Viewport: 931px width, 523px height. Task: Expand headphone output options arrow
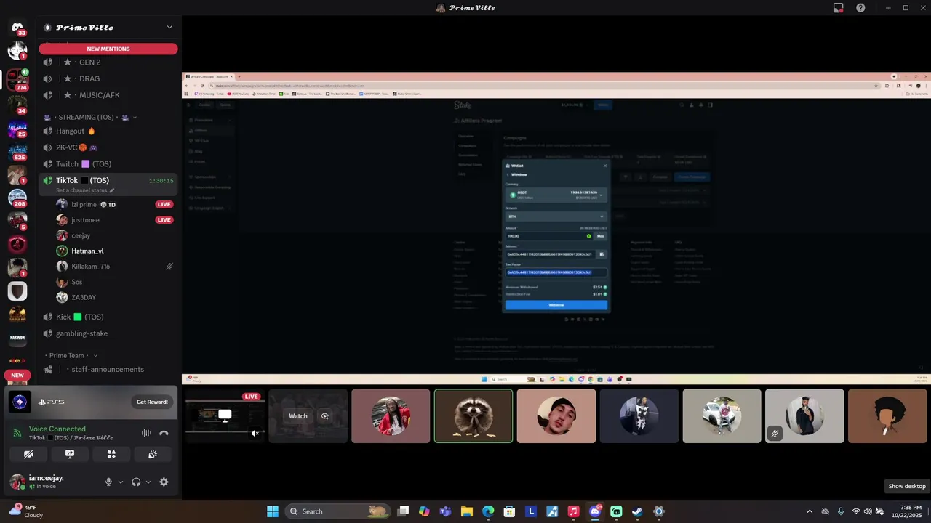coord(148,482)
